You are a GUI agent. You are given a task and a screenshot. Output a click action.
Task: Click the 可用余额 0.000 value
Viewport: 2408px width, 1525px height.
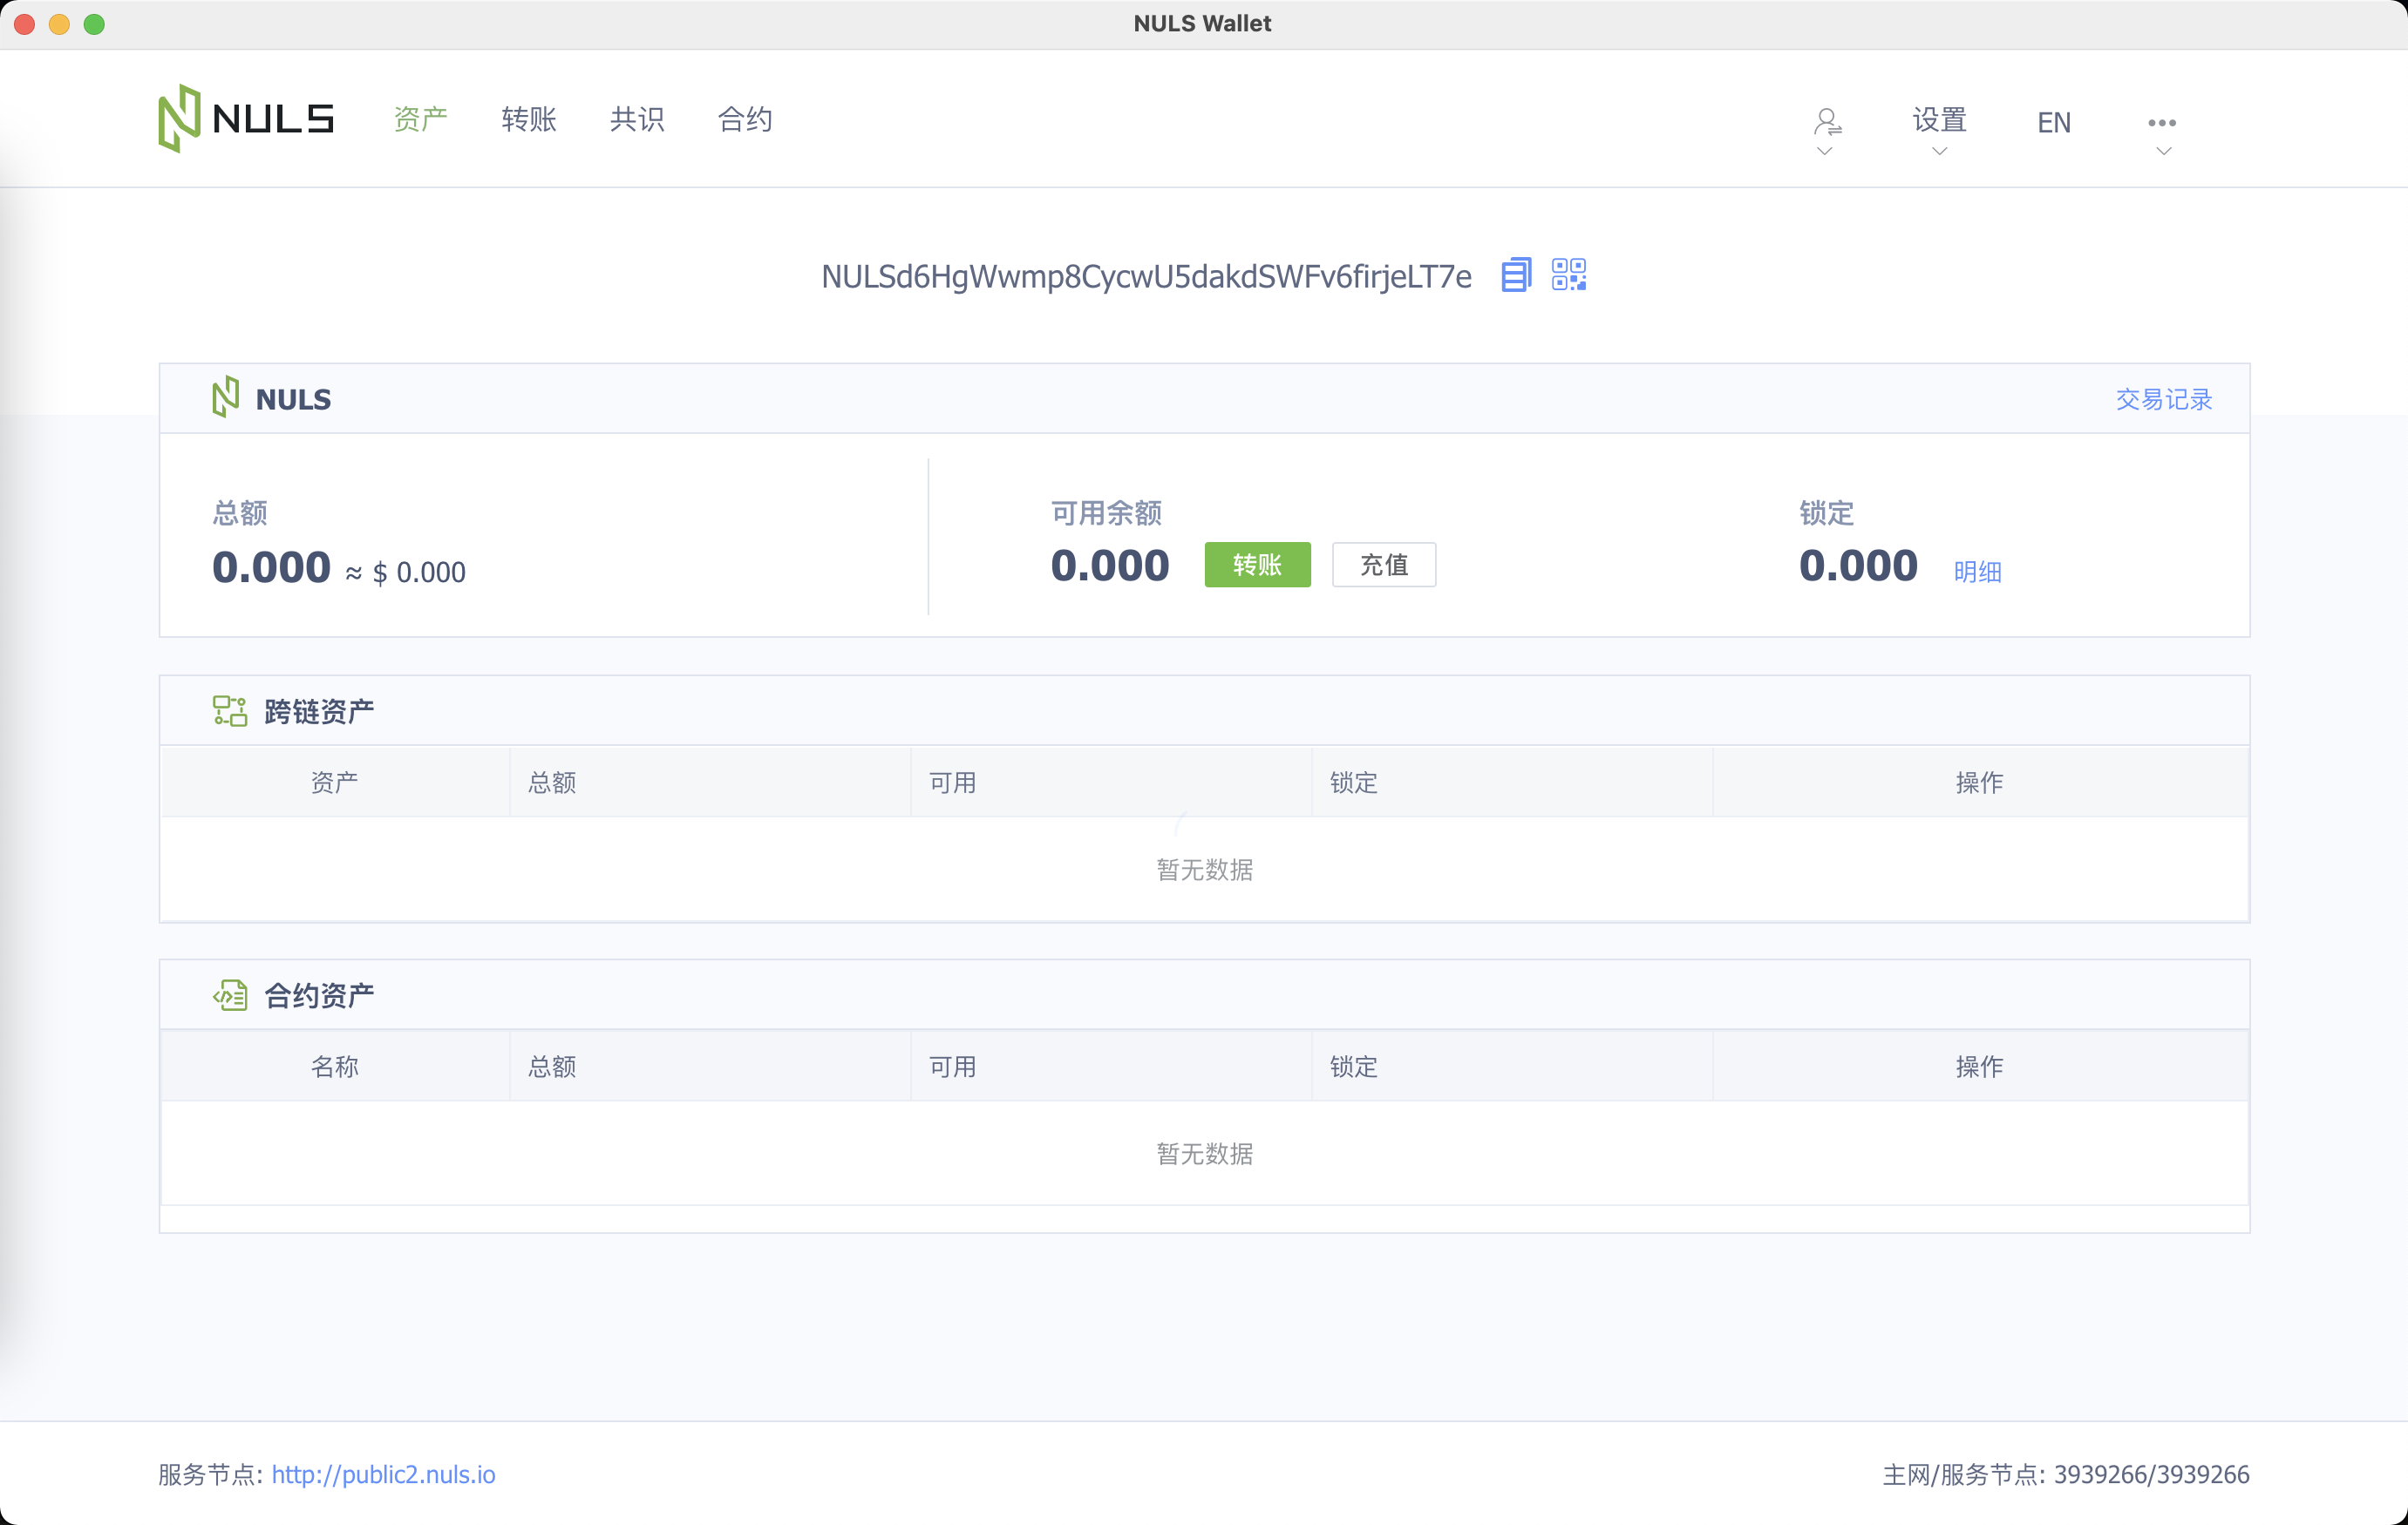1109,565
